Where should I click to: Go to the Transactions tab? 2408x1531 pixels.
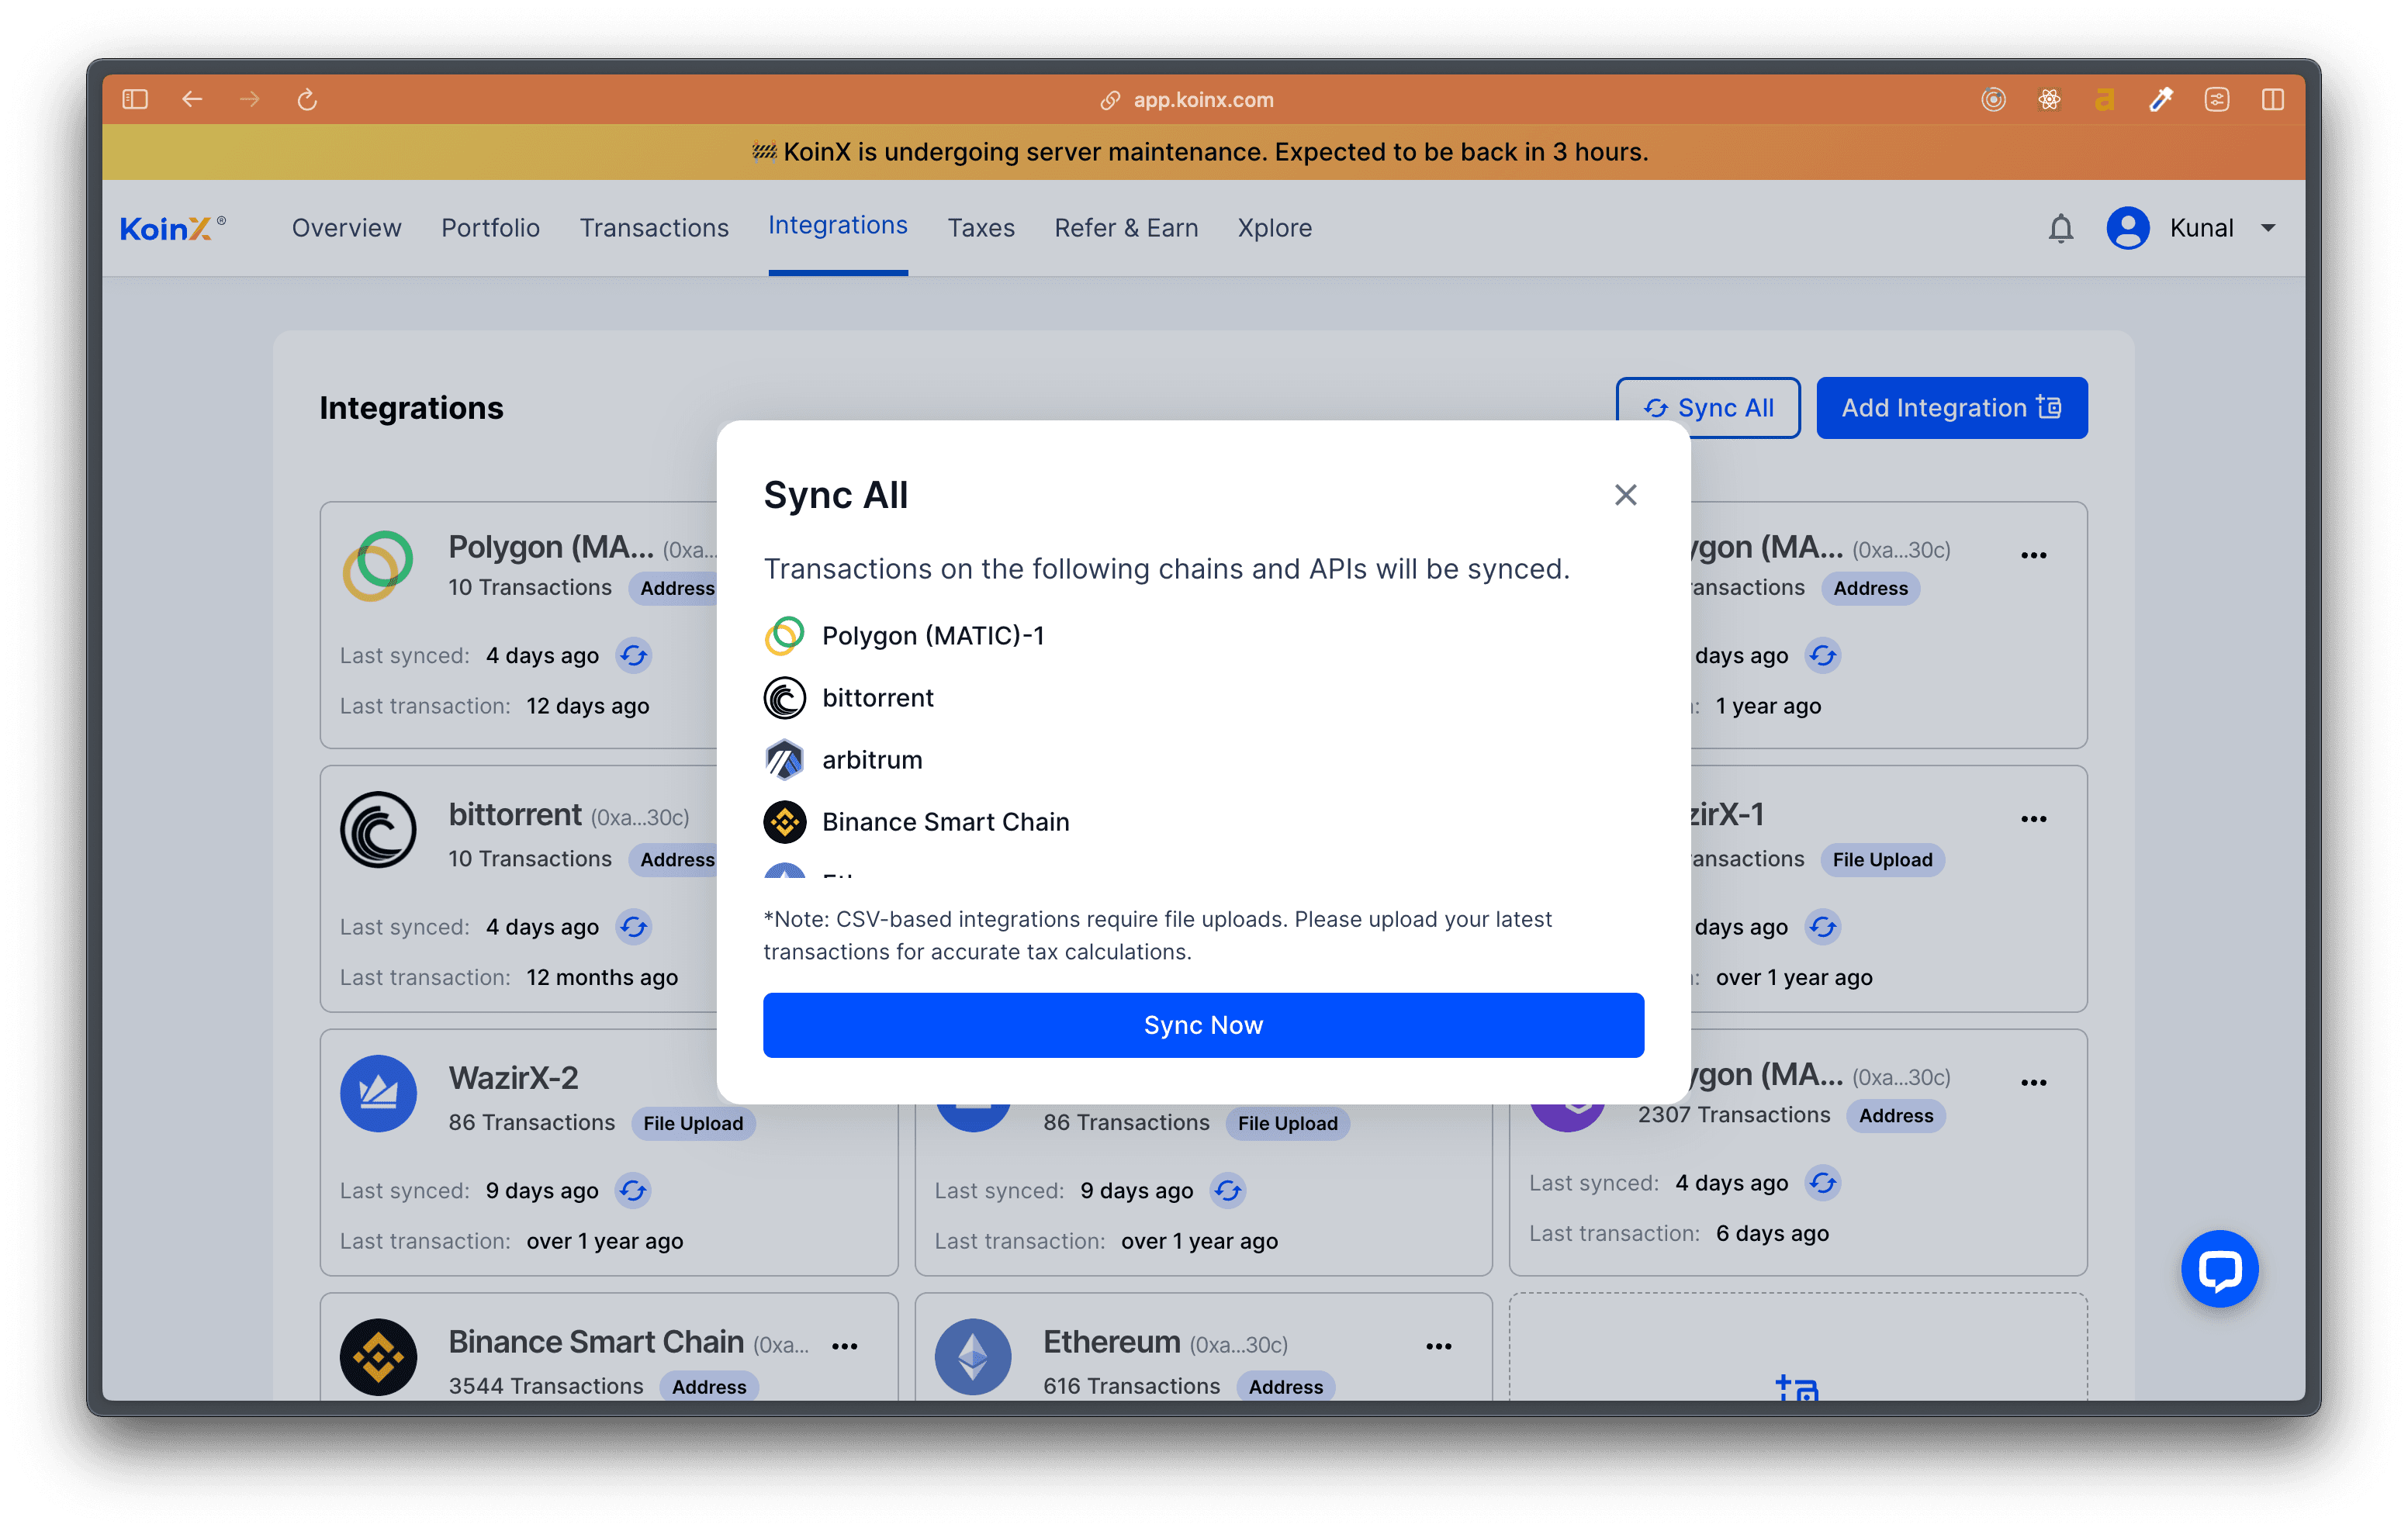(654, 228)
